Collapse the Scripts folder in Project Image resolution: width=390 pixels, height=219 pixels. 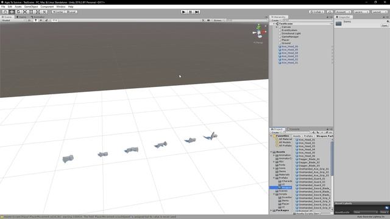[274, 194]
